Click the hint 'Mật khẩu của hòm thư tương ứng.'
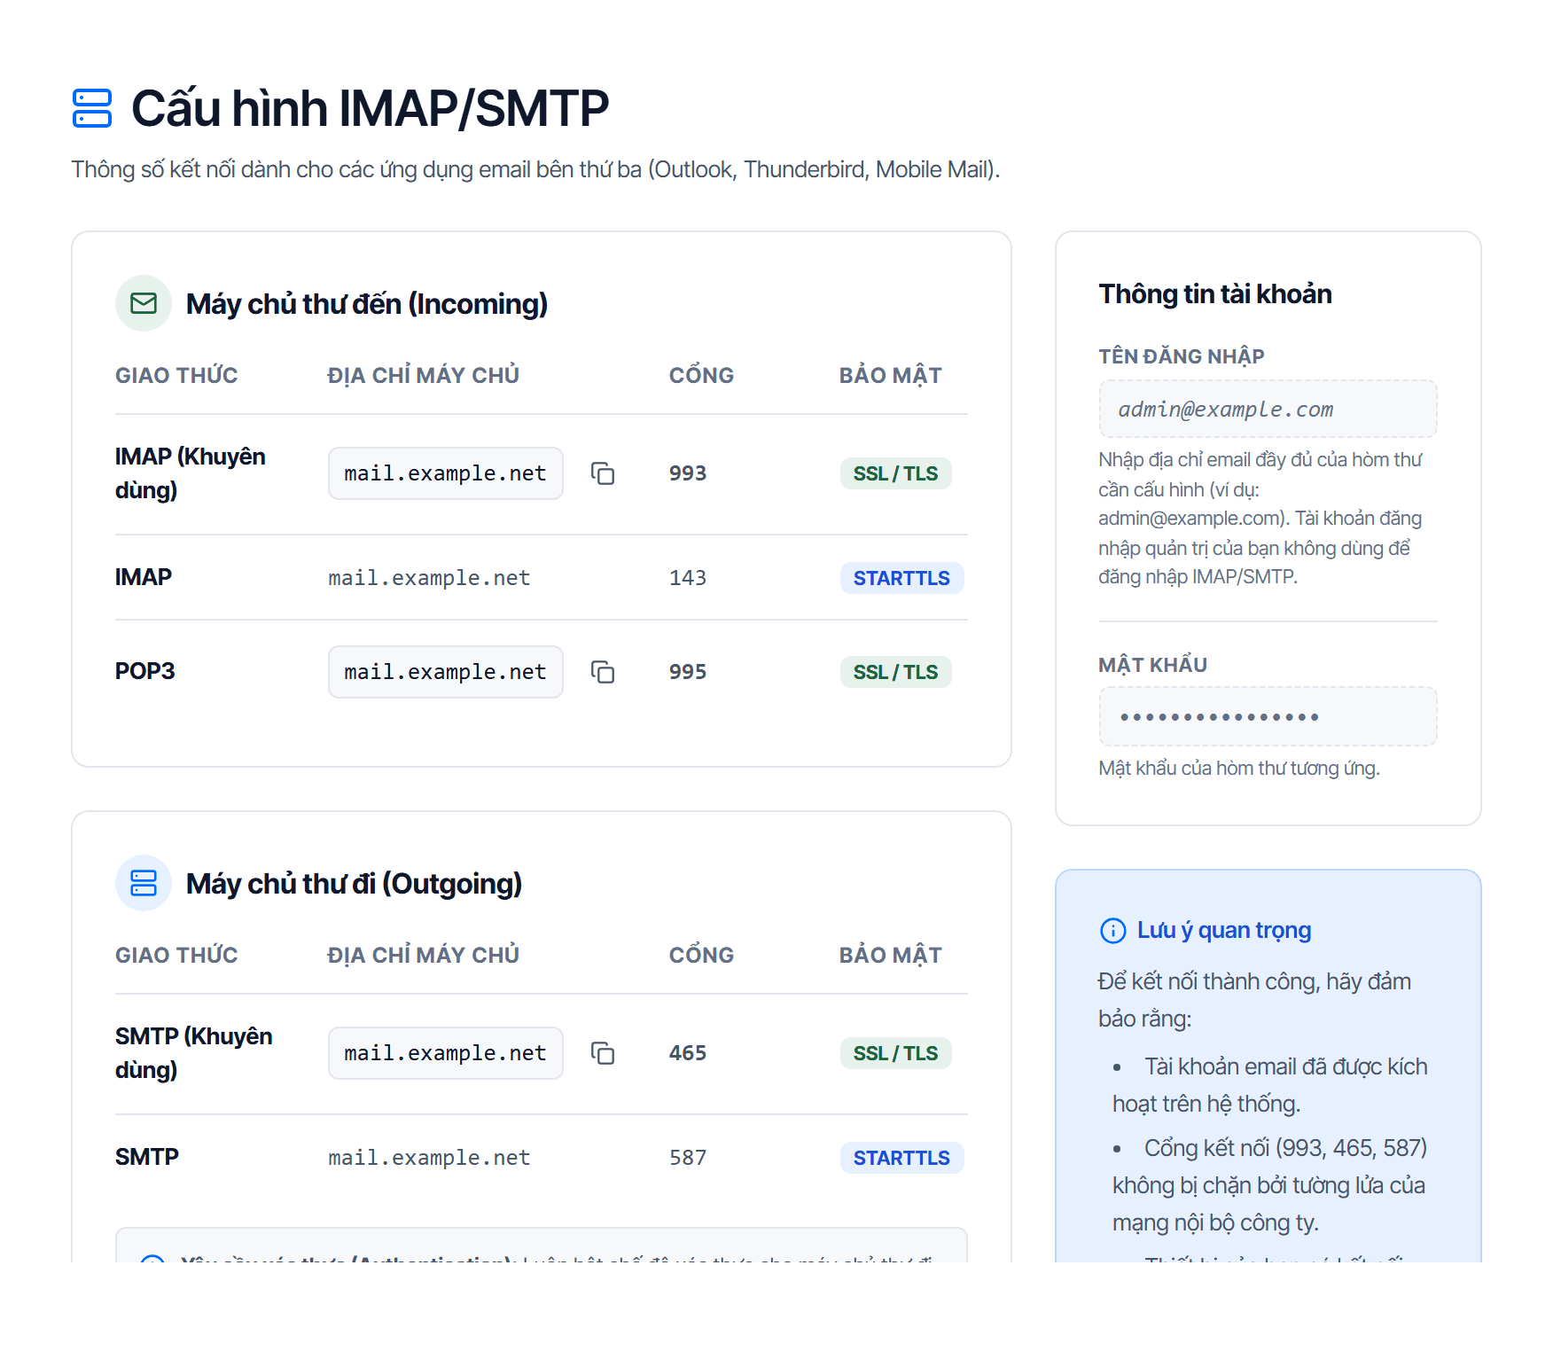Image resolution: width=1553 pixels, height=1359 pixels. (1239, 769)
